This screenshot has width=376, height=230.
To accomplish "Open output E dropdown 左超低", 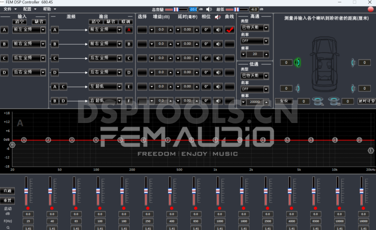I will (x=105, y=86).
